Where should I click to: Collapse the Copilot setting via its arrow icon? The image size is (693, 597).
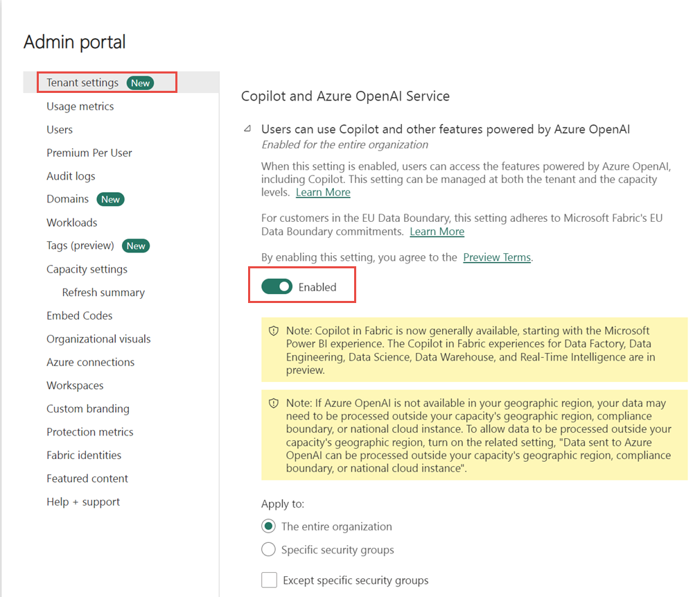click(246, 129)
